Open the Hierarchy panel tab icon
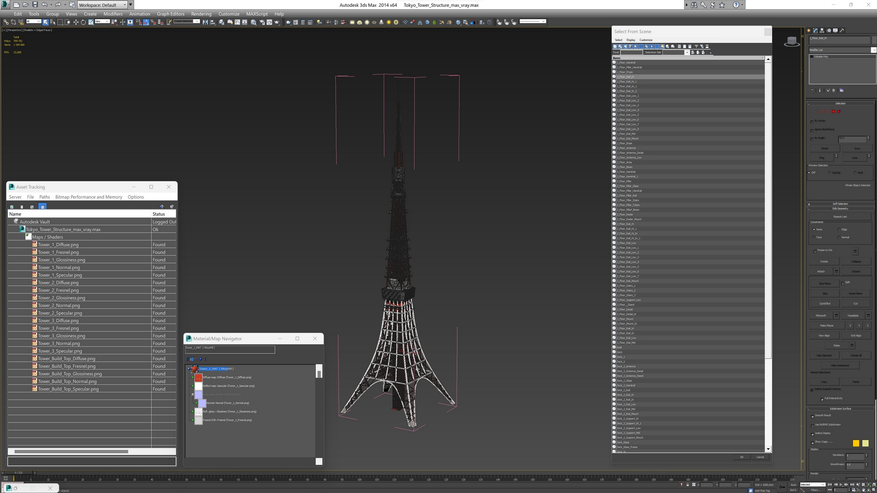 (822, 31)
